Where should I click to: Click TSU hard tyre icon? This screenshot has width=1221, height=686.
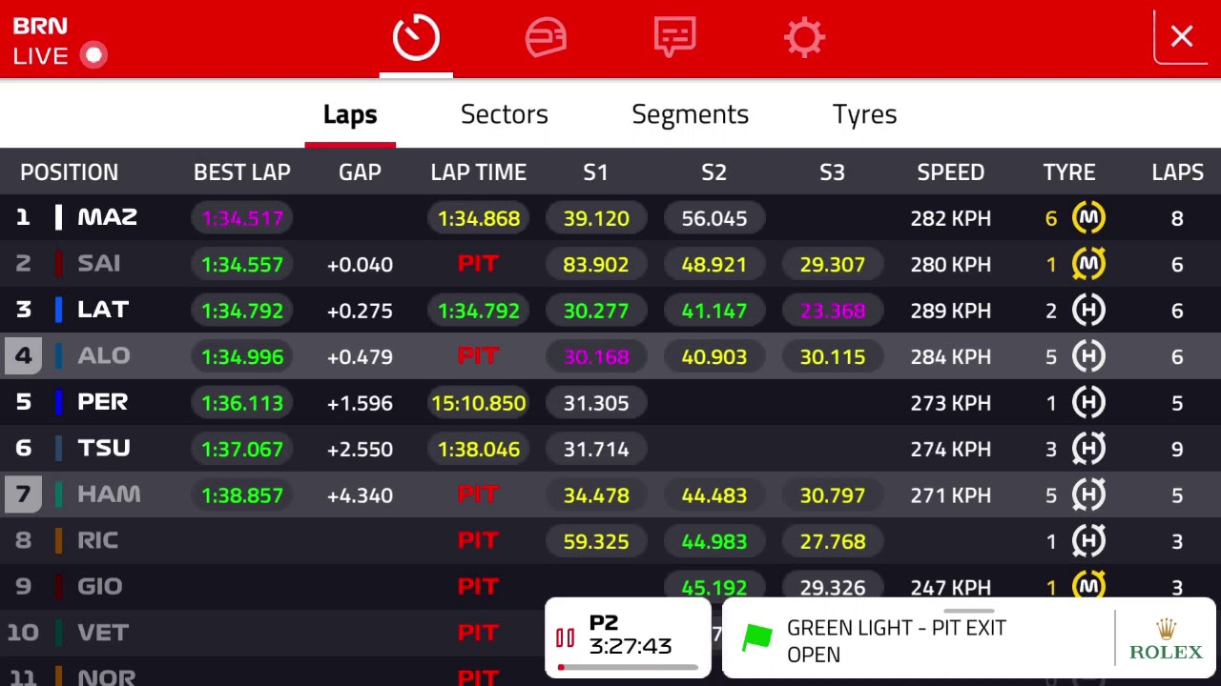tap(1088, 449)
